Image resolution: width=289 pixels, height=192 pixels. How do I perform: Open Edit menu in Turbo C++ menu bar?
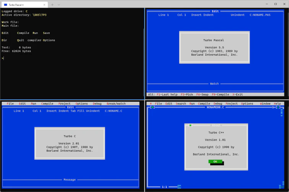point(169,104)
